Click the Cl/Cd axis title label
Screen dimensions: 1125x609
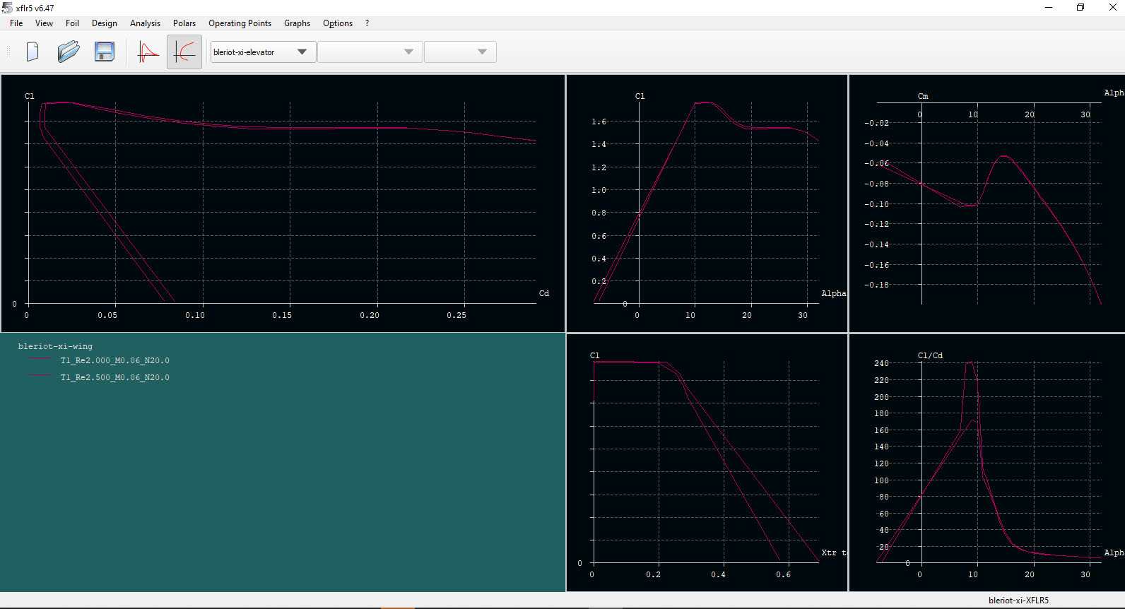coord(930,355)
